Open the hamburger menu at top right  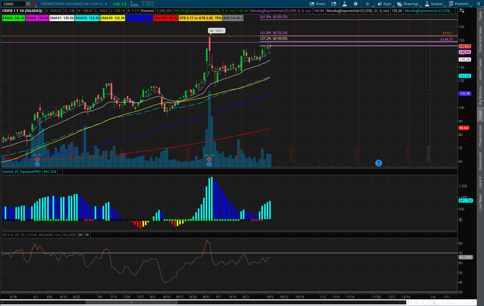[478, 3]
